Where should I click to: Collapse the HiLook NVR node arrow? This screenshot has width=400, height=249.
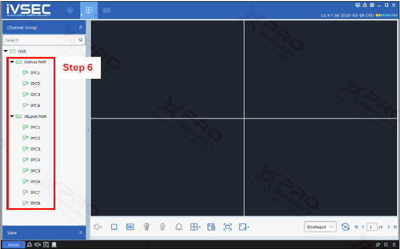point(12,116)
